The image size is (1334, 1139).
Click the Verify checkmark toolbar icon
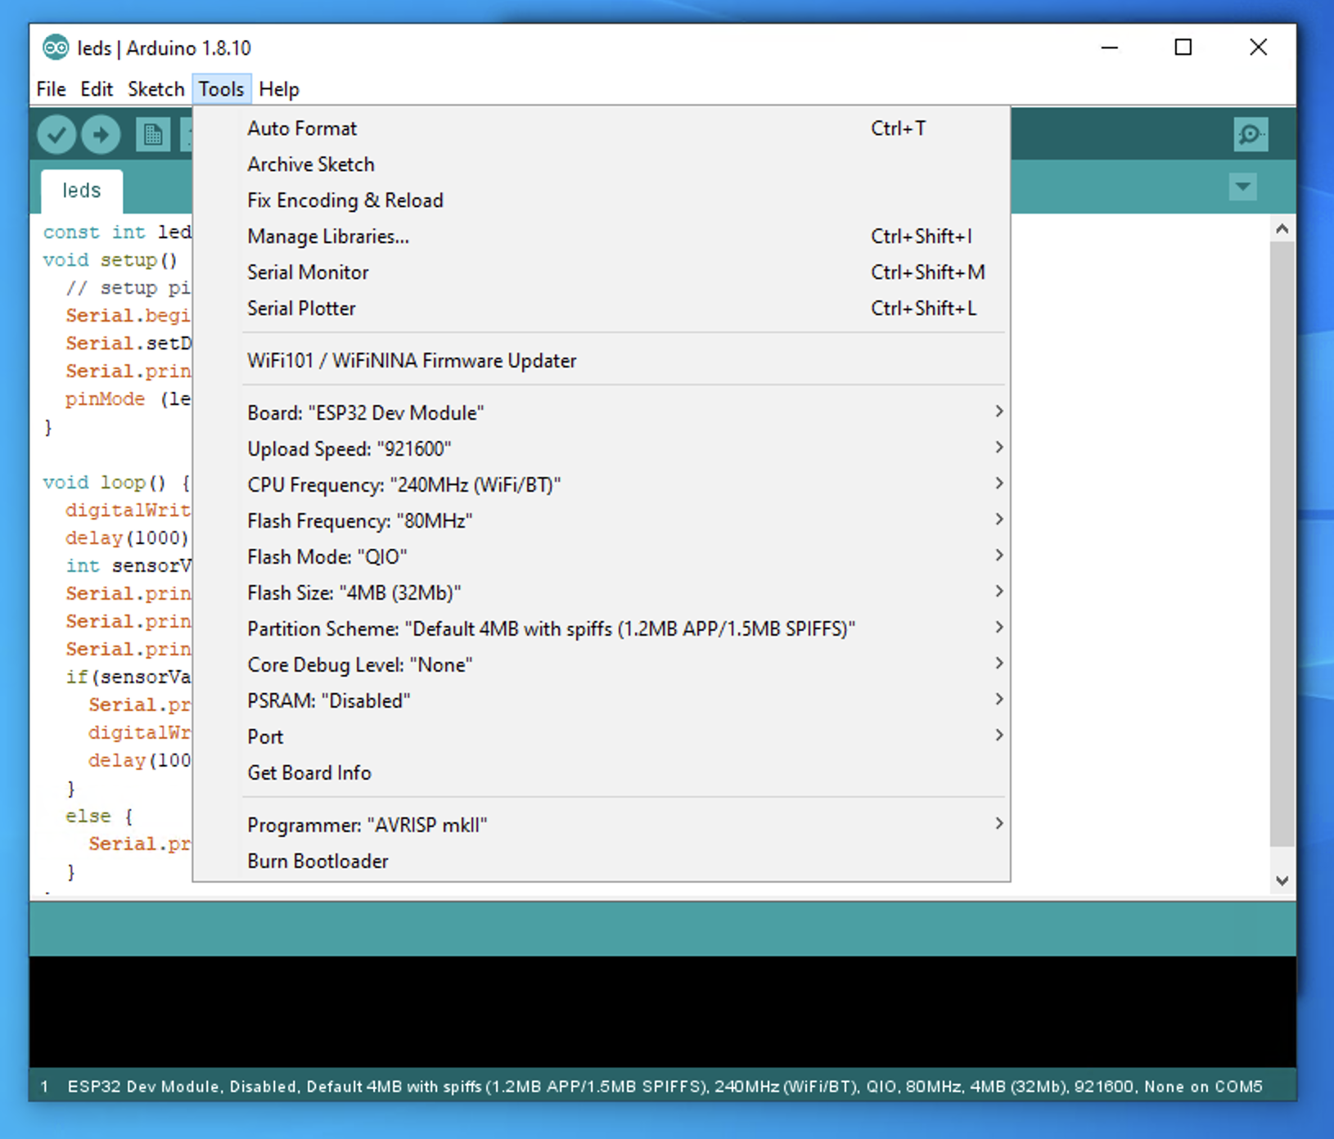pos(56,135)
